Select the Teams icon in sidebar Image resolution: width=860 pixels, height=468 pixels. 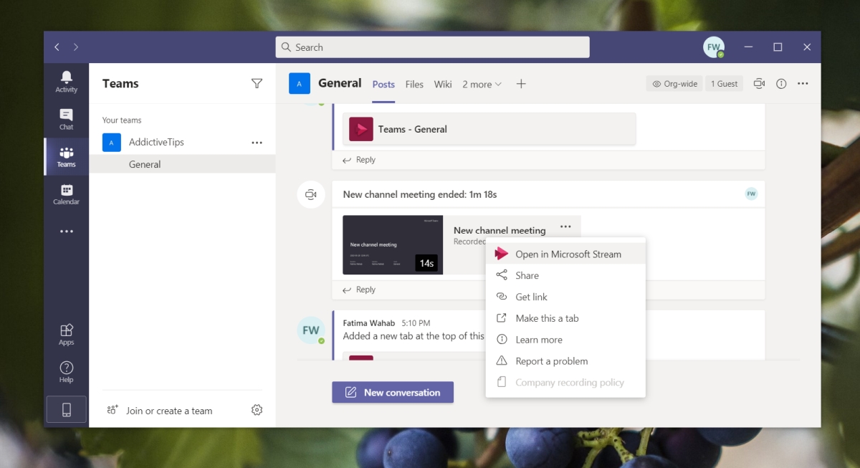pos(66,156)
